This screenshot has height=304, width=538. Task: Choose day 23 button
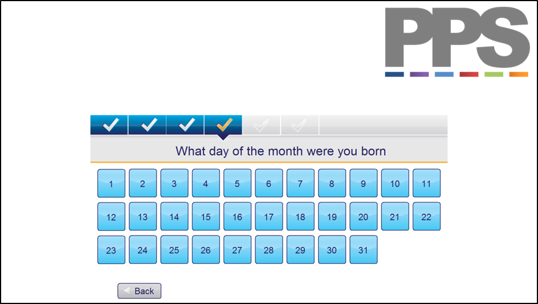(x=111, y=250)
